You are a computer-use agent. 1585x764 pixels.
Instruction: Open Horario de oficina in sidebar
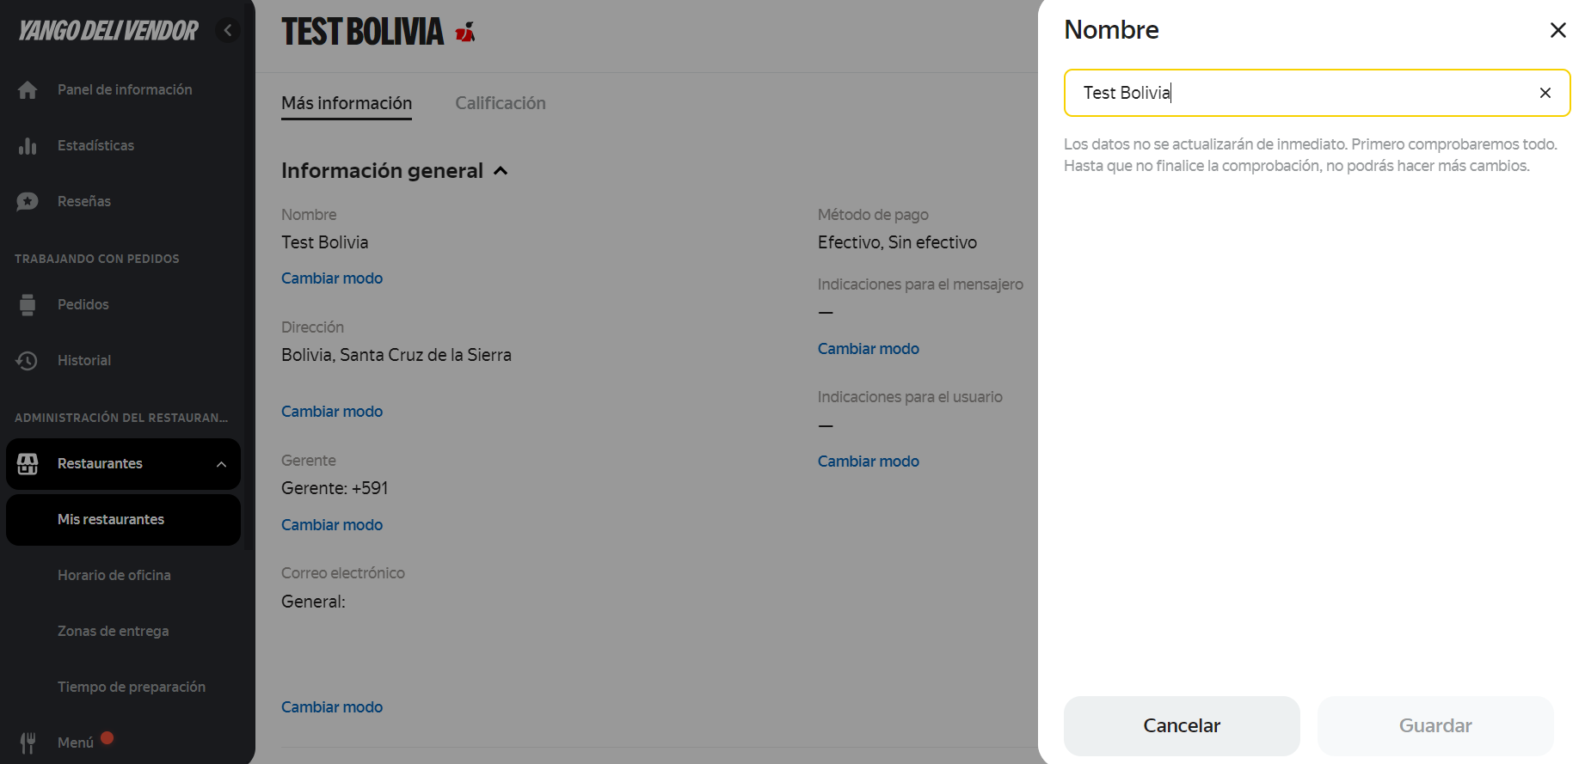pos(114,576)
